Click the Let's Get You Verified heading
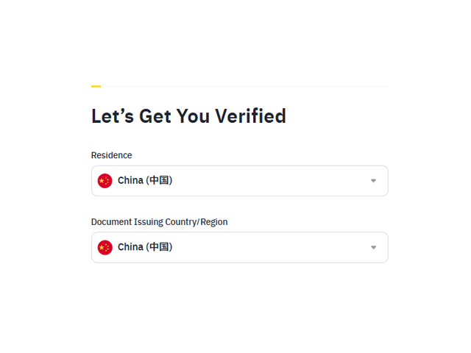Screen dimensions: 471x353 188,116
